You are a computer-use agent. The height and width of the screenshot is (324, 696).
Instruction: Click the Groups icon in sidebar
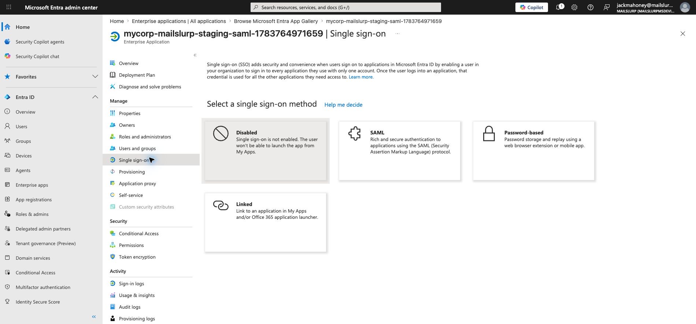(7, 141)
